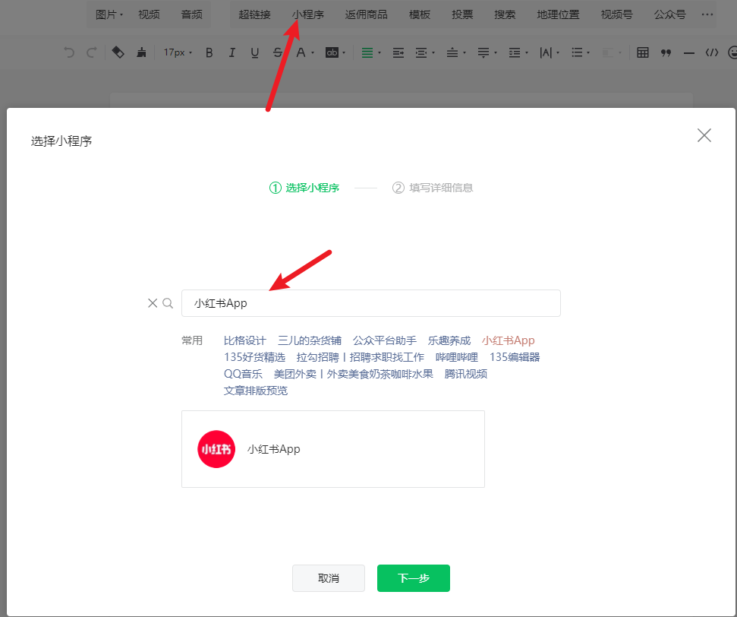The image size is (737, 617).
Task: Click the paragraph spacing before icon
Action: [452, 52]
